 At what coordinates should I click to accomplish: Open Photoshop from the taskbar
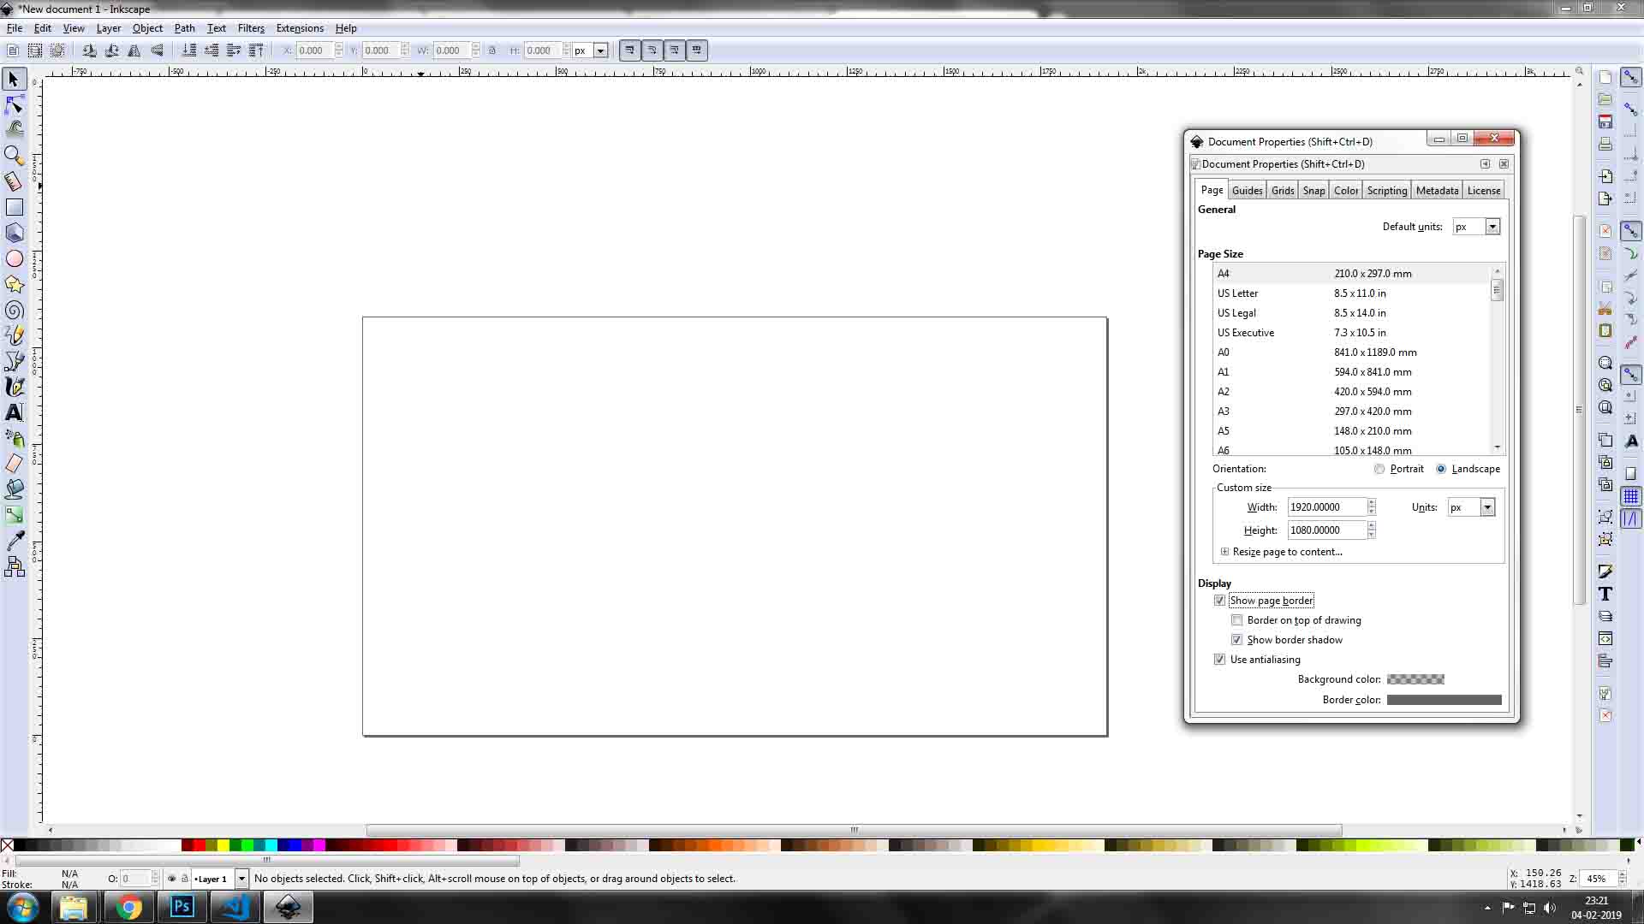[182, 907]
